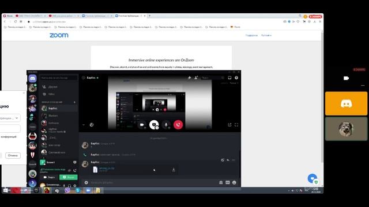Disconnect call icon in voice connected panel
The width and height of the screenshot is (369, 207).
click(x=74, y=170)
